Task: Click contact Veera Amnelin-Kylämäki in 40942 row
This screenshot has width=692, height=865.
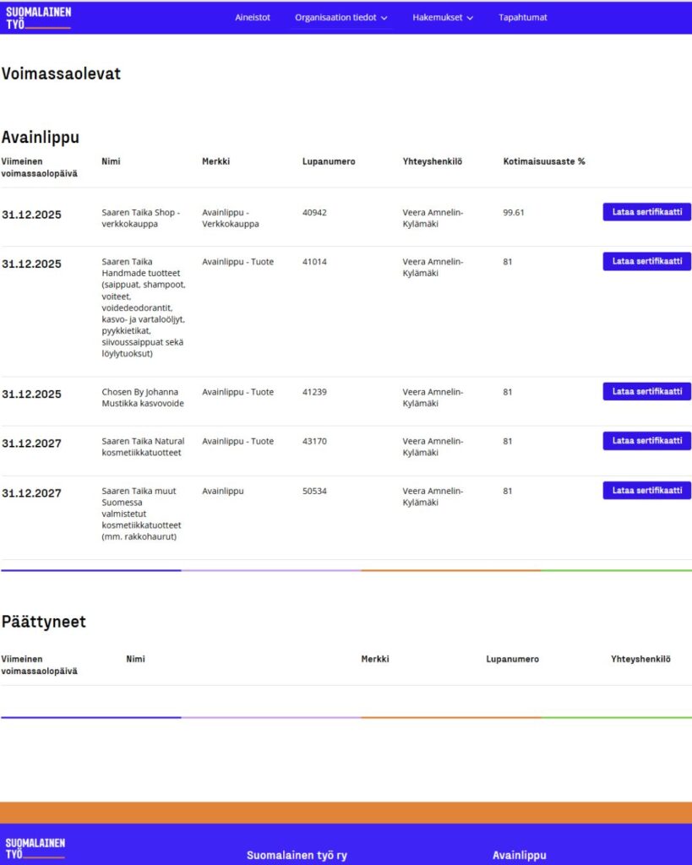Action: point(433,218)
